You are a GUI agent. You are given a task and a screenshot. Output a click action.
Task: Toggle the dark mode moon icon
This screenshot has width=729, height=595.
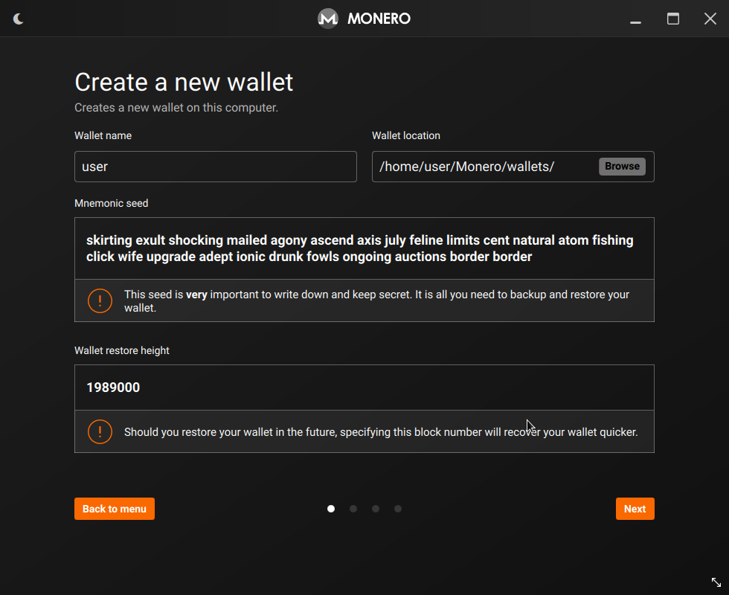pos(19,19)
